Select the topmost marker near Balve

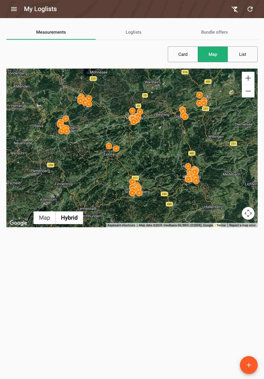coord(66,119)
